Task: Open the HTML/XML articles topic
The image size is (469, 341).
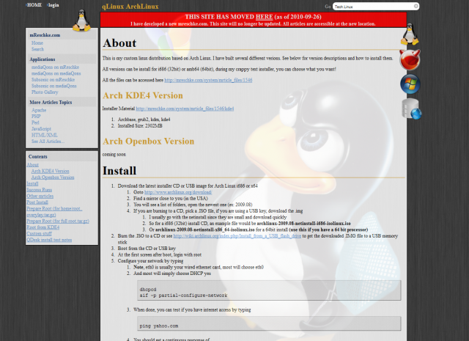Action: 45,136
